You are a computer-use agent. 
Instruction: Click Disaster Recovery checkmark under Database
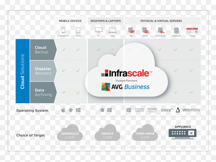click(175, 71)
